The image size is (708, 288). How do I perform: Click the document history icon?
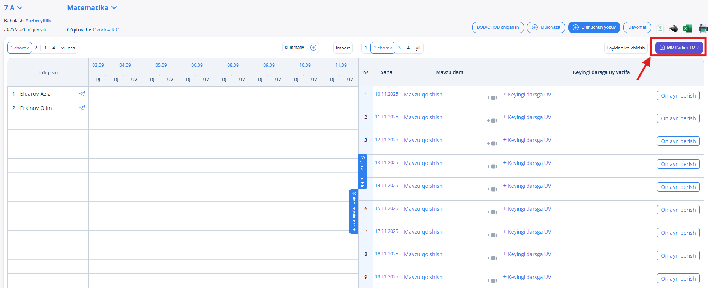660,28
